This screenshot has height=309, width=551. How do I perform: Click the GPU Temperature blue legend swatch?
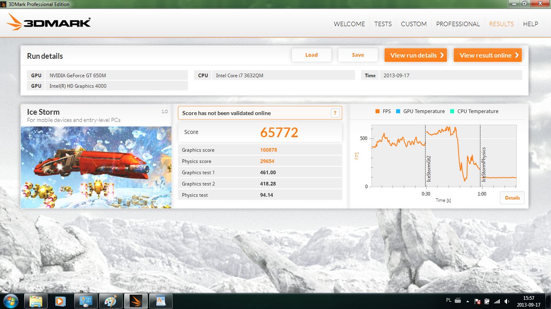click(x=398, y=111)
